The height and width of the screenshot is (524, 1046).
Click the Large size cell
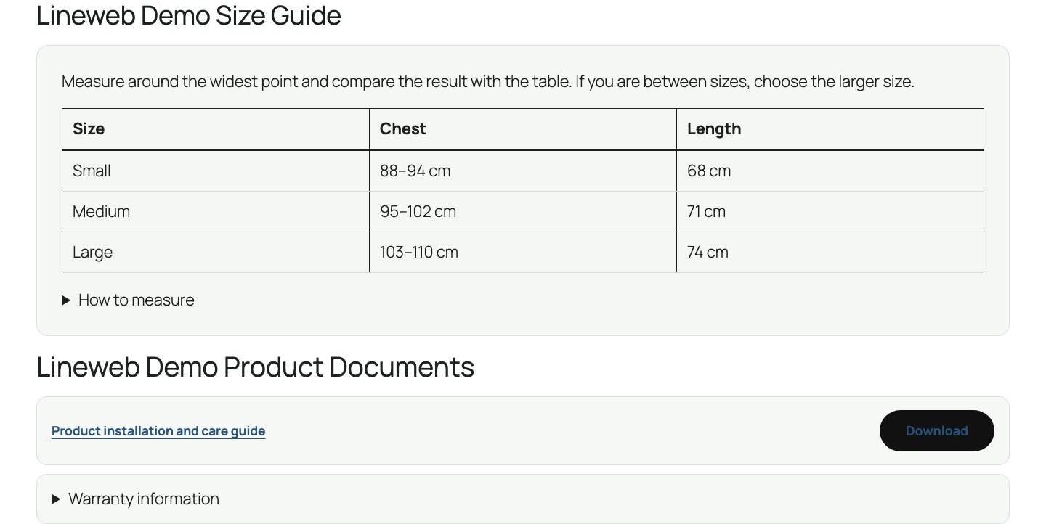tap(216, 253)
